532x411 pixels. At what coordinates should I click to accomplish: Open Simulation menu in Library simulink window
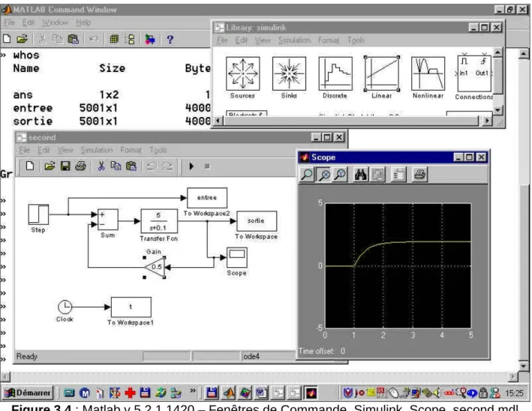coord(294,40)
